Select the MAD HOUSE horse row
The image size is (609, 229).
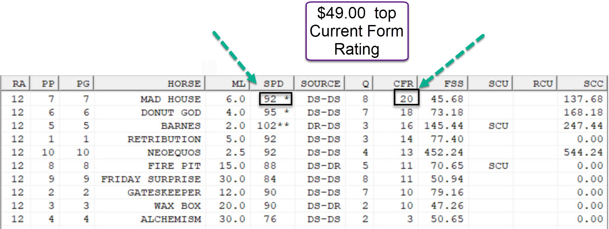click(170, 99)
